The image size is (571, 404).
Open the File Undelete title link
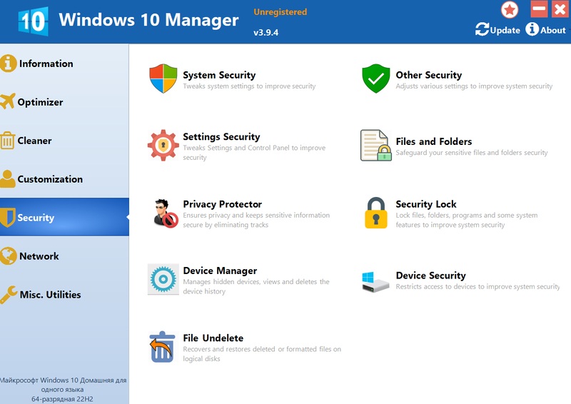tap(213, 338)
